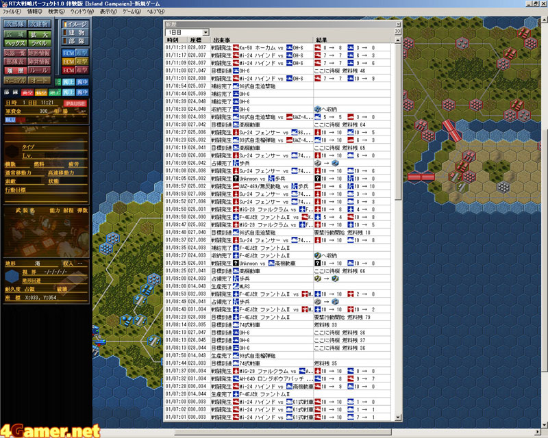This screenshot has width=548, height=438.
Task: Click the MiG-29 ファルクラム icon in the 01/09:50 row
Action: click(x=236, y=209)
